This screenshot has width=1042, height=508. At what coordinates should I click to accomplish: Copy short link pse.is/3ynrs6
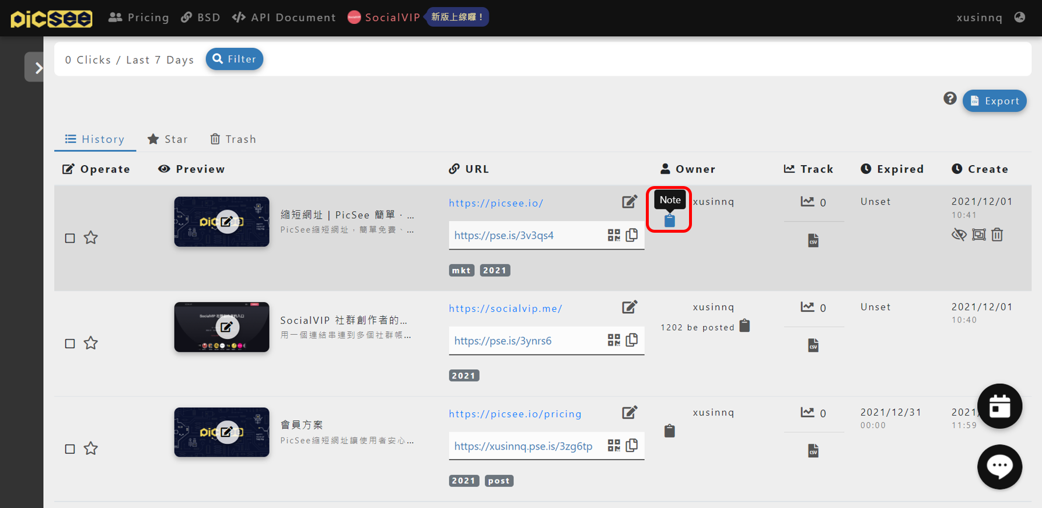(632, 340)
